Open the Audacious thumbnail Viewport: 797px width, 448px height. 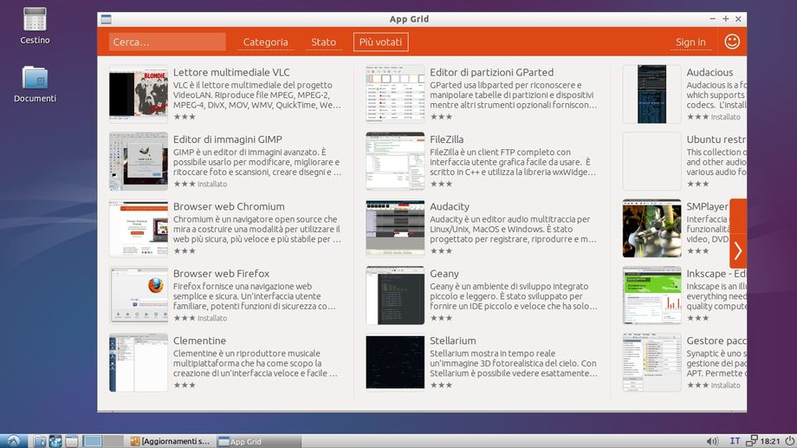pyautogui.click(x=651, y=94)
